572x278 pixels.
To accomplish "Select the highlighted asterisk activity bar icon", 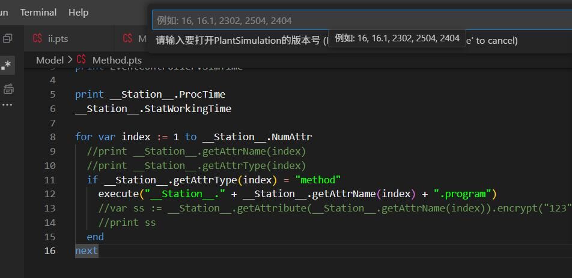I will [x=7, y=65].
